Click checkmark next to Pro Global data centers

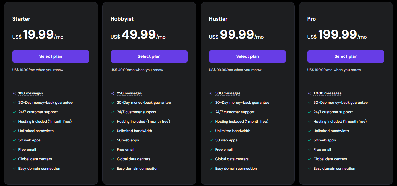pyautogui.click(x=309, y=159)
